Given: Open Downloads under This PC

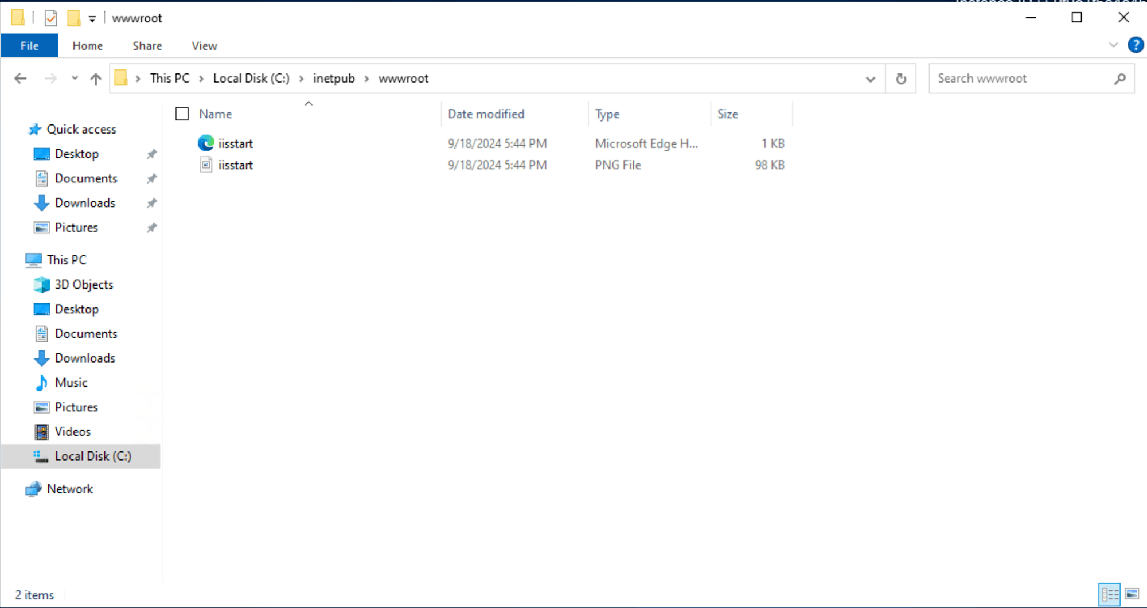Looking at the screenshot, I should (85, 358).
